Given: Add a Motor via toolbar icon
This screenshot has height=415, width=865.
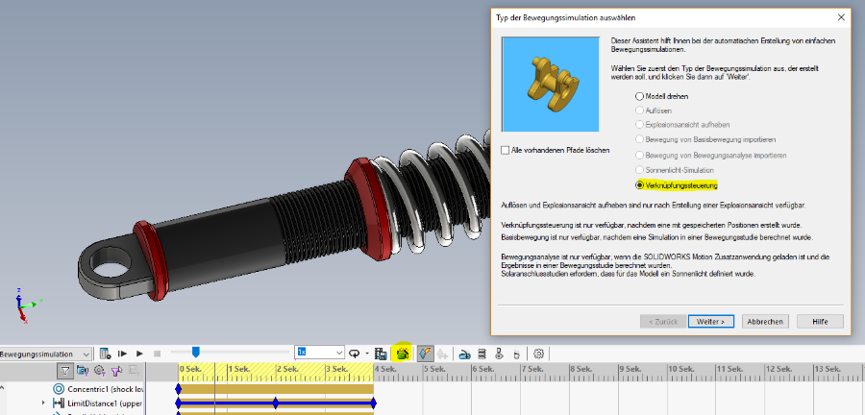Looking at the screenshot, I should (x=464, y=354).
